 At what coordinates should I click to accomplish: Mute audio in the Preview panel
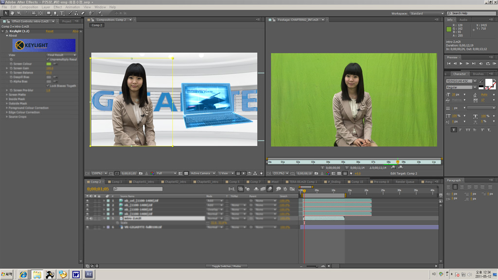tap(481, 64)
